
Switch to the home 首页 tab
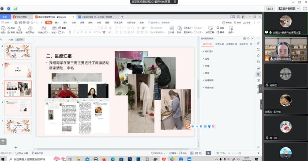(x=5, y=17)
